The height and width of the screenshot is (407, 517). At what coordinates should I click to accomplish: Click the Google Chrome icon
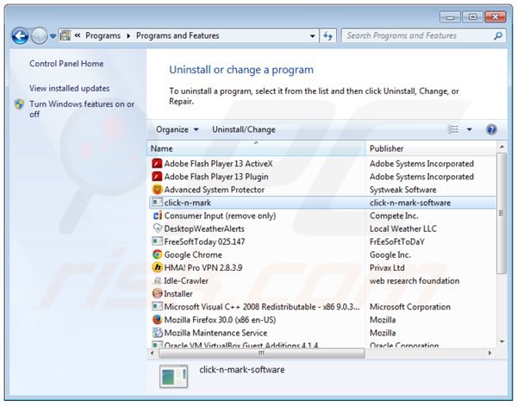click(157, 254)
